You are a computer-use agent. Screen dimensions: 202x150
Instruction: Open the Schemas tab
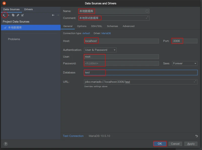[112, 26]
